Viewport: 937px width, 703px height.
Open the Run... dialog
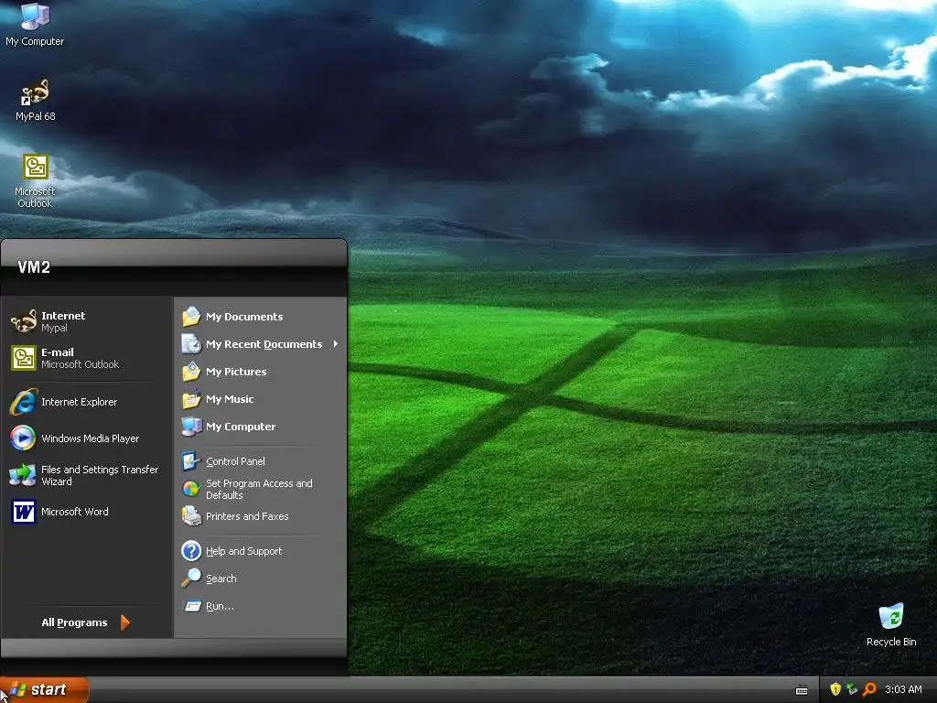[260, 606]
